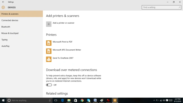Image resolution: width=183 pixels, height=103 pixels.
Task: Select Microsoft XPS Document Writer text
Action: pos(67,50)
